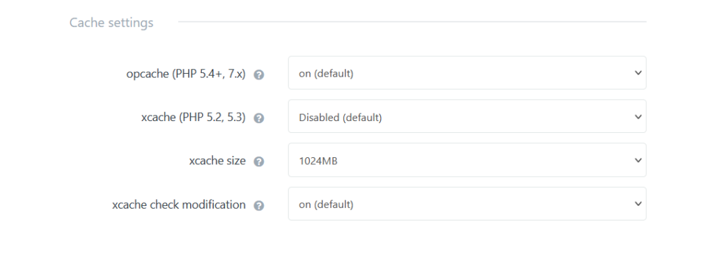Select the xcache size label text
713x254 pixels.
click(x=217, y=161)
